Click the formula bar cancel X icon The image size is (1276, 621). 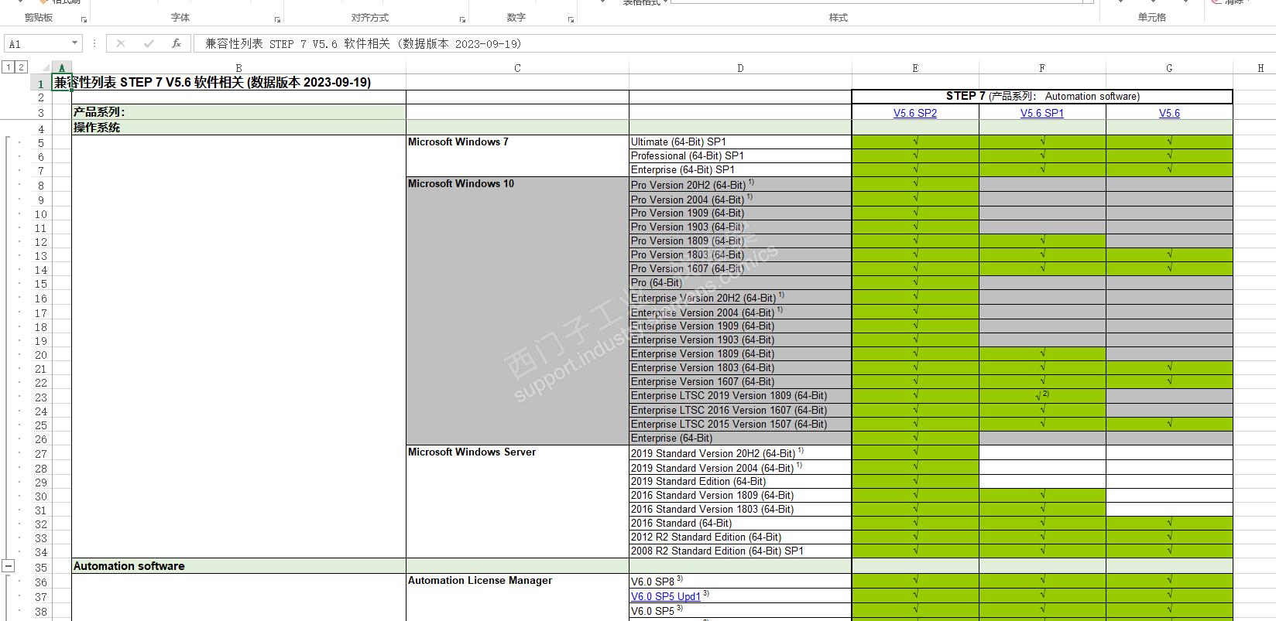tap(121, 44)
